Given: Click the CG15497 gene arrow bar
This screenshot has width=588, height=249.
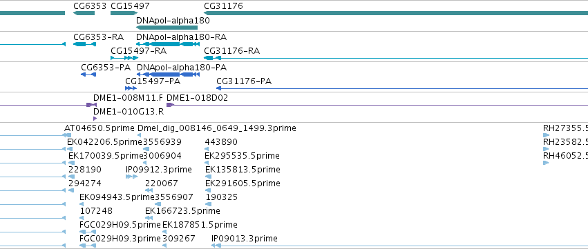Looking at the screenshot, I should (124, 13).
